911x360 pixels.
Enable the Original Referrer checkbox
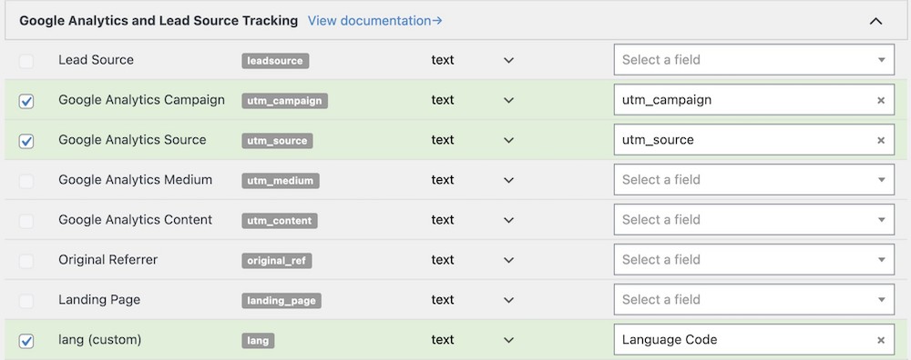click(x=26, y=261)
